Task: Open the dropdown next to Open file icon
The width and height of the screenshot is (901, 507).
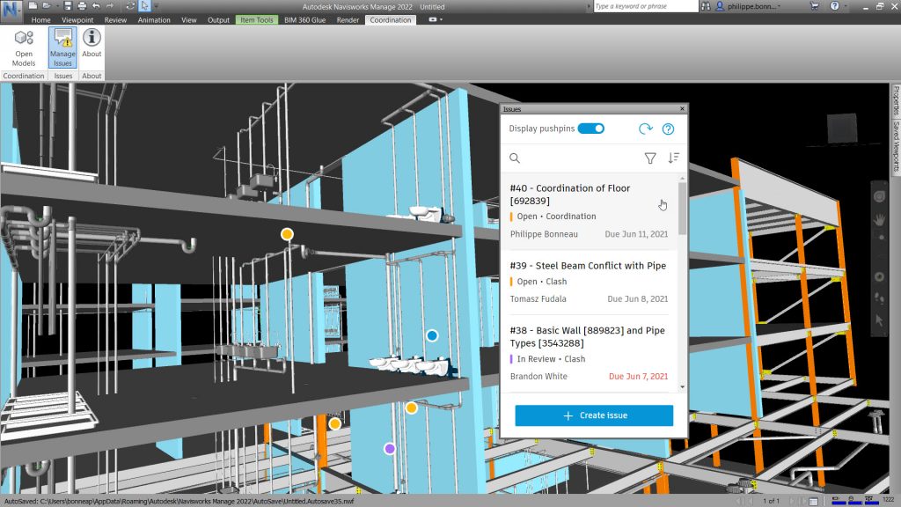Action: tap(56, 6)
